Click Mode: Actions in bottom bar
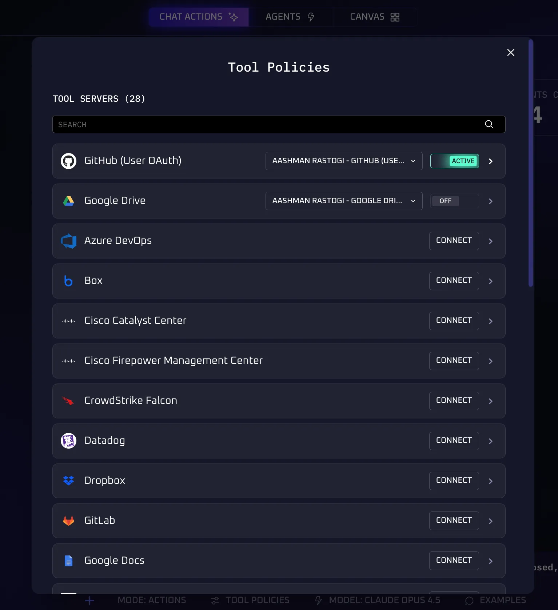 [x=152, y=600]
